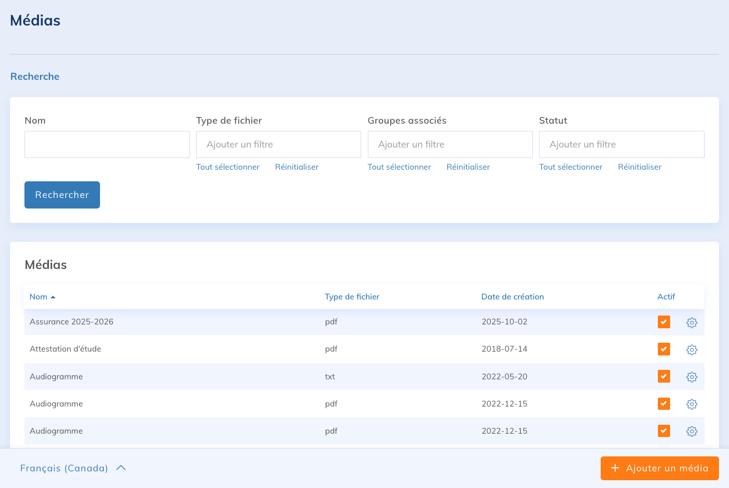
Task: Toggle Actif checkbox for the txt Audiogramme
Action: point(663,376)
